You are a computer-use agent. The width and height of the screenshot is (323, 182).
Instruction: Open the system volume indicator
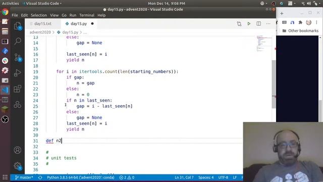point(309,4)
